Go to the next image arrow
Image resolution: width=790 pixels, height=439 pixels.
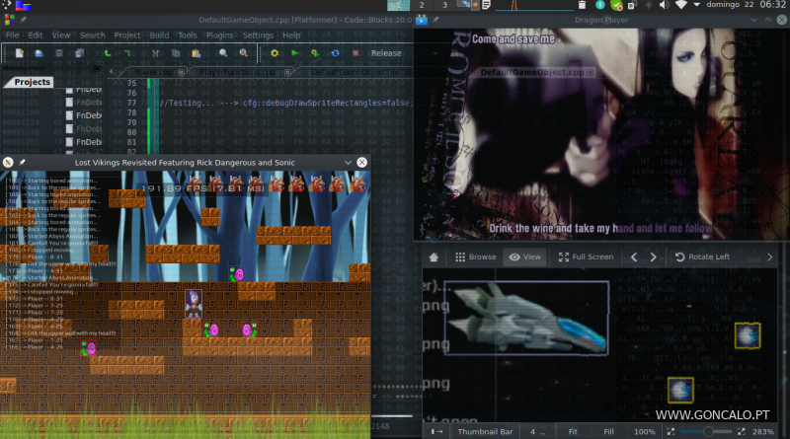[654, 256]
